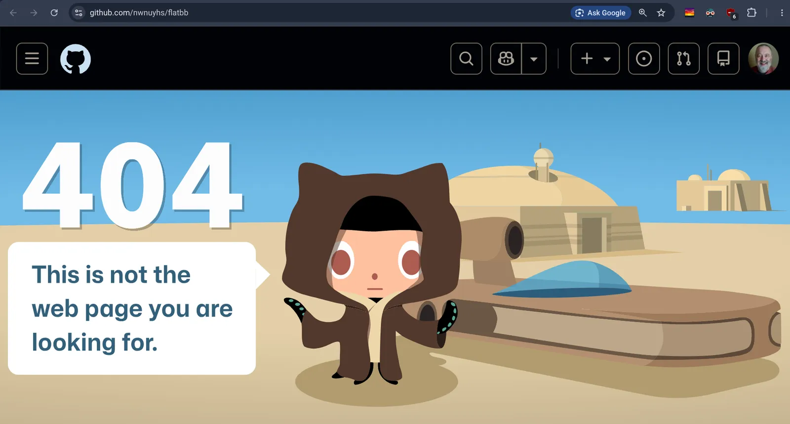View your GitHub issues
This screenshot has height=424, width=790.
(644, 59)
